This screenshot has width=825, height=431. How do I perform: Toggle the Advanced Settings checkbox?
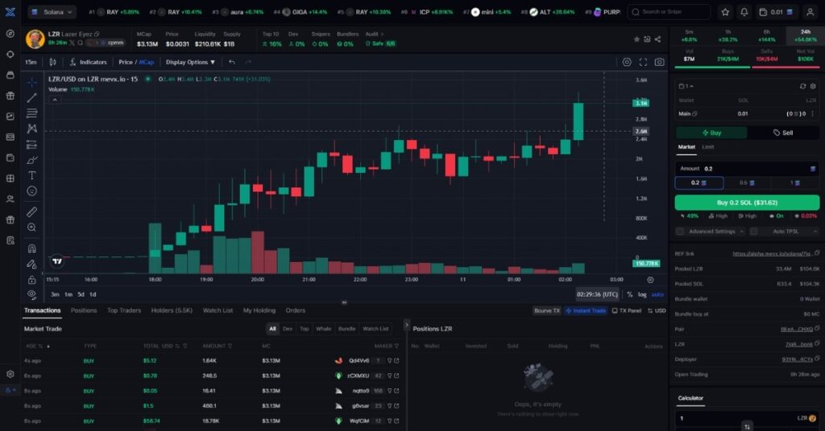pyautogui.click(x=680, y=231)
